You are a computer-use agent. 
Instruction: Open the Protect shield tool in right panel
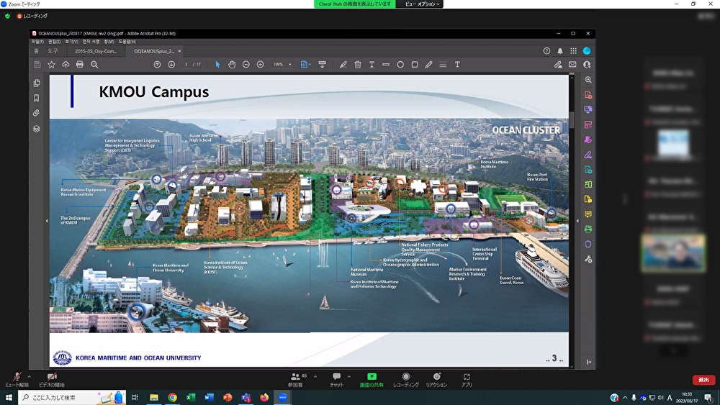pos(588,244)
